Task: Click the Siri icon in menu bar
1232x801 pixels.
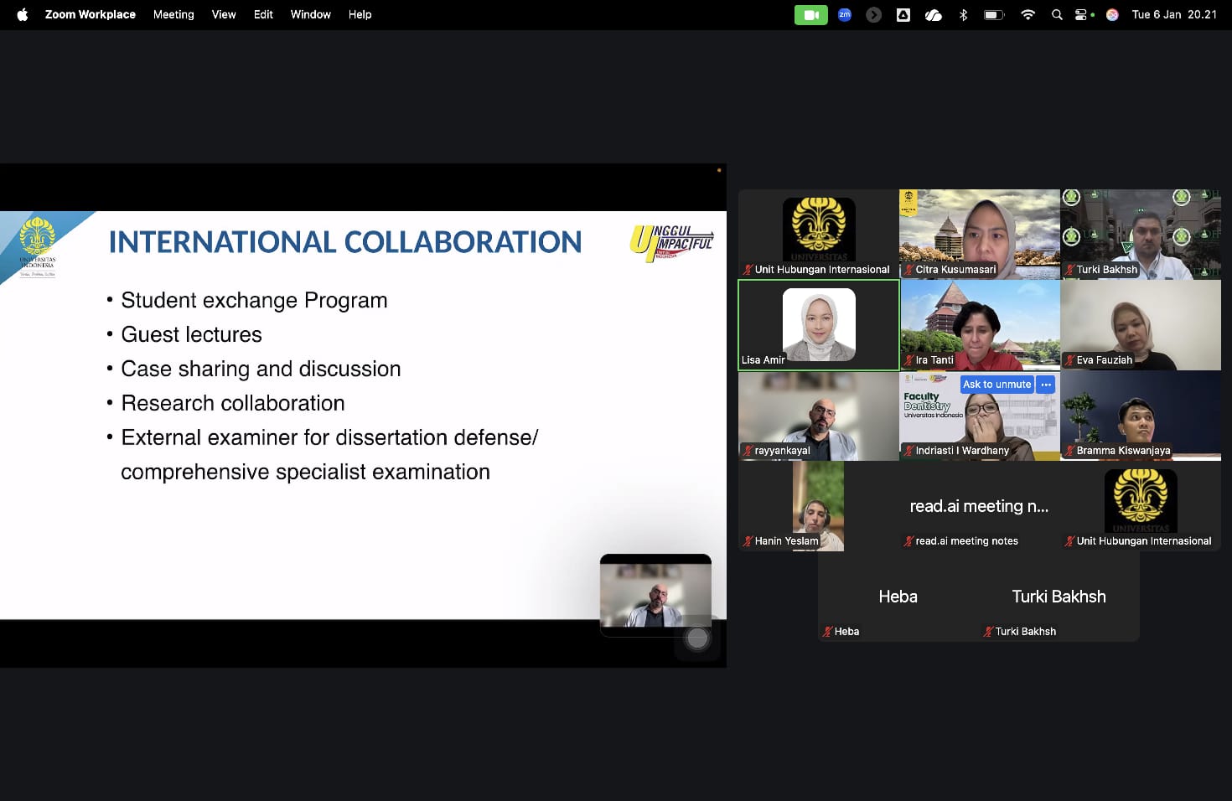Action: 1112,15
